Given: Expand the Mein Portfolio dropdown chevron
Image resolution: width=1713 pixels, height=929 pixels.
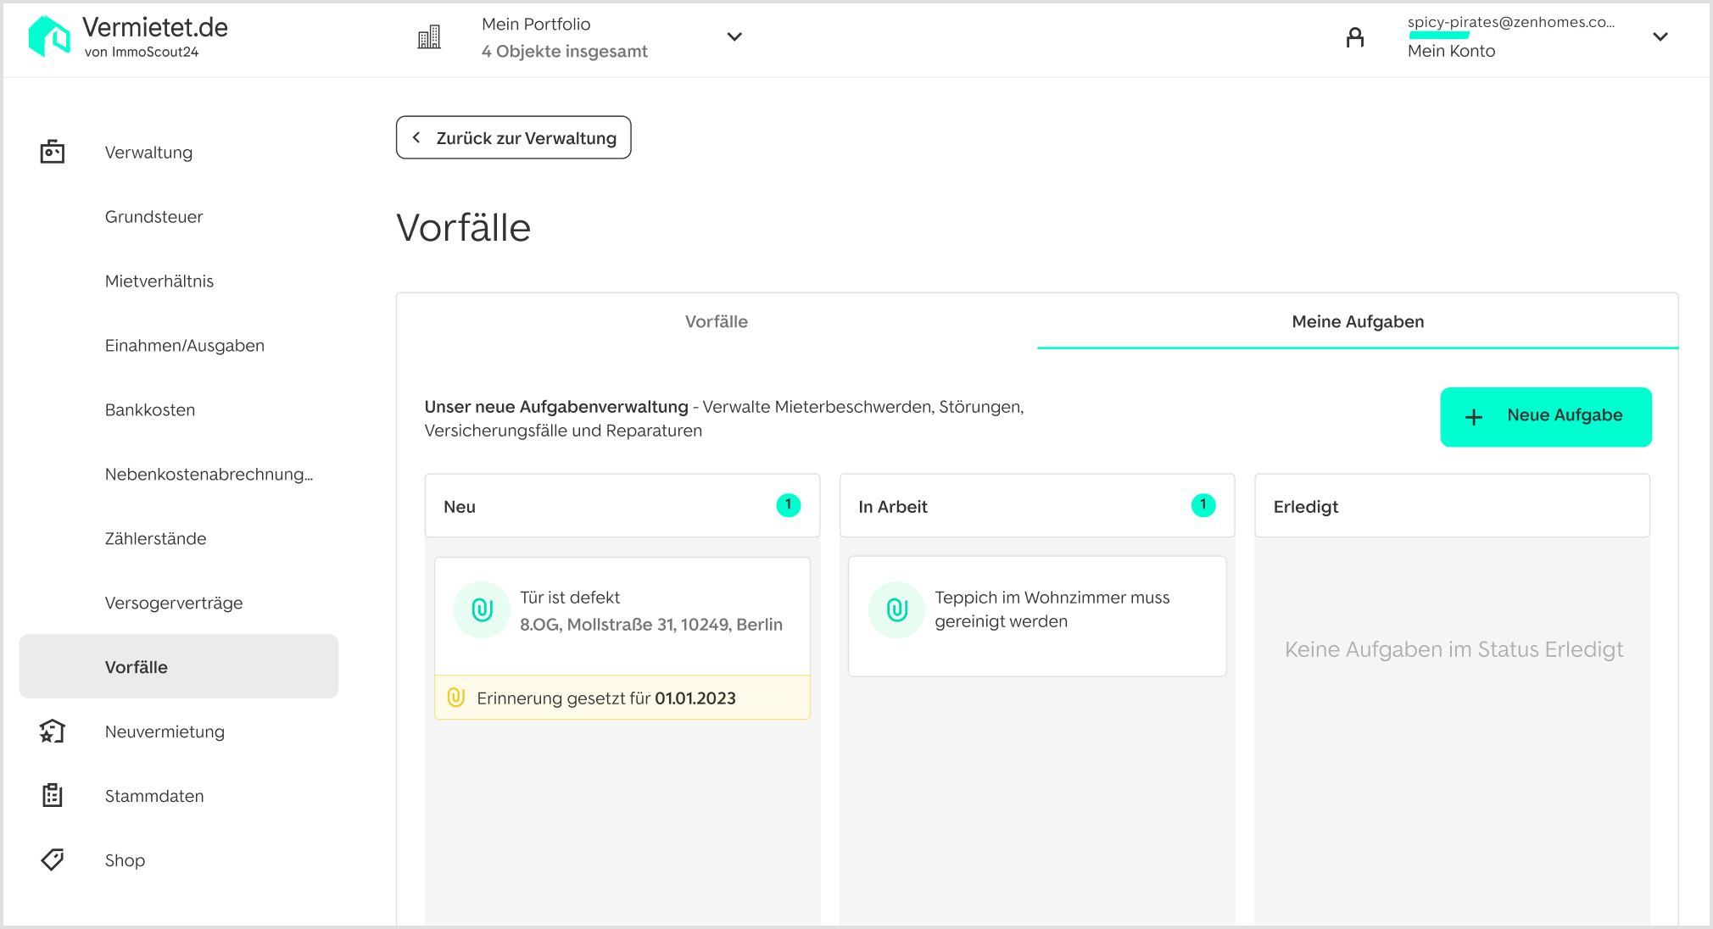Looking at the screenshot, I should coord(734,37).
